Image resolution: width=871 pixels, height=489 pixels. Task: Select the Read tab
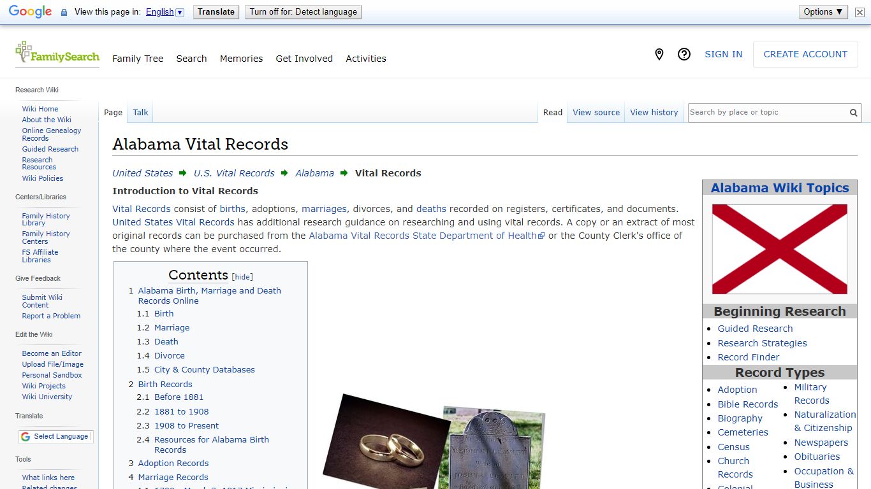tap(553, 113)
